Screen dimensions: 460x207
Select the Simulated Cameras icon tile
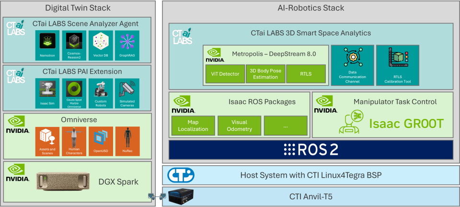pos(127,93)
